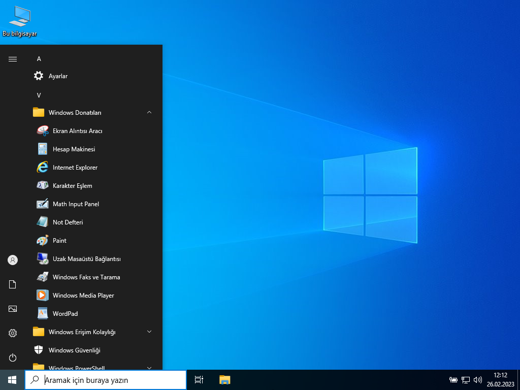Click the volume speaker tray icon
Screen dimensions: 520x390
(x=477, y=380)
